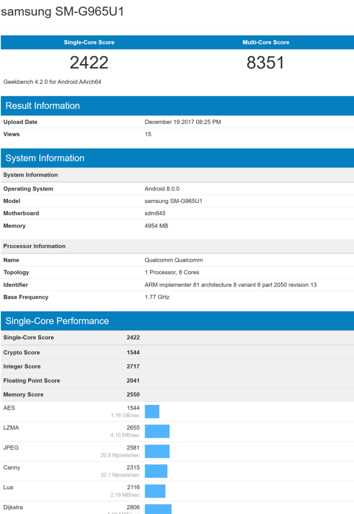Select the Crypto Score value 1544

(133, 353)
